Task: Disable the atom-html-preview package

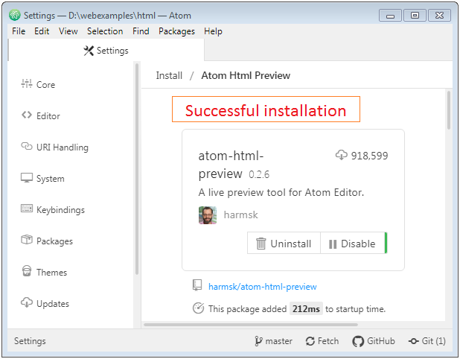Action: 353,243
